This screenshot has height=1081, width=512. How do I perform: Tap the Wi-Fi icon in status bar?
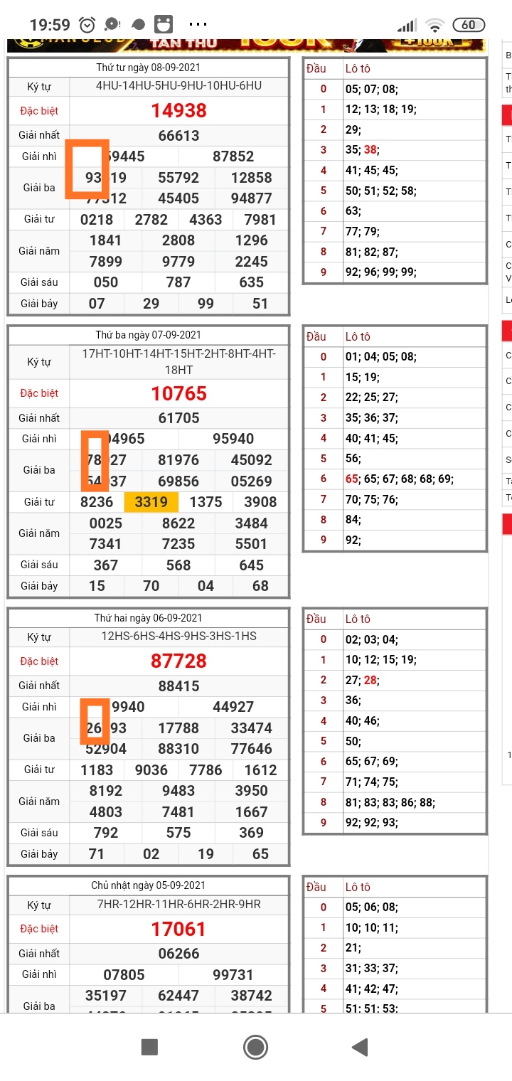coord(434,25)
